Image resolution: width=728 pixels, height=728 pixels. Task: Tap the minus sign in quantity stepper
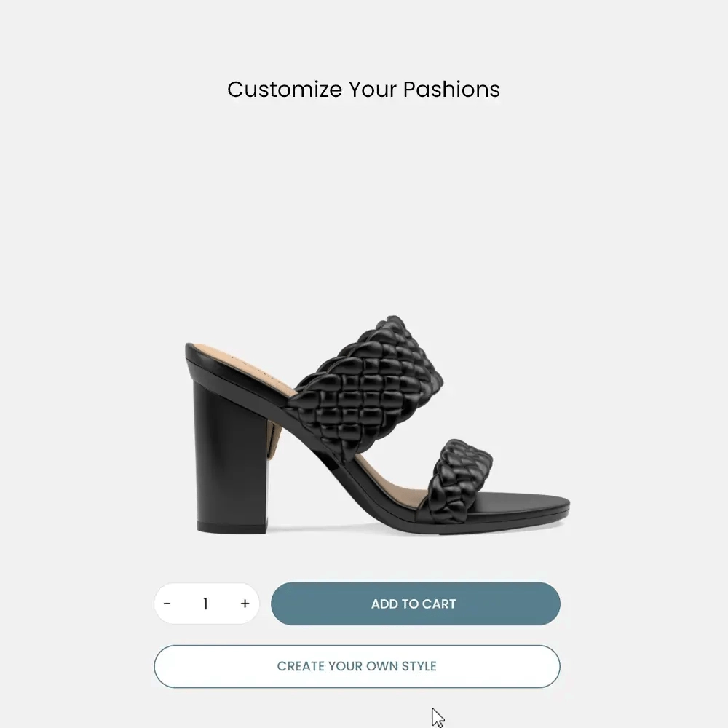click(x=167, y=604)
